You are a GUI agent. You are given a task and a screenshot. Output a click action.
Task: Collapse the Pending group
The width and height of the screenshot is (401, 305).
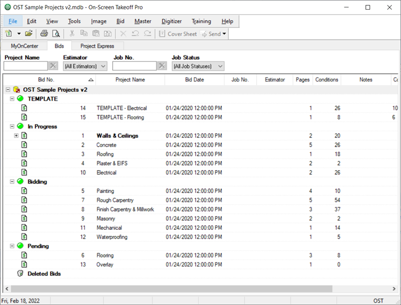click(12, 246)
